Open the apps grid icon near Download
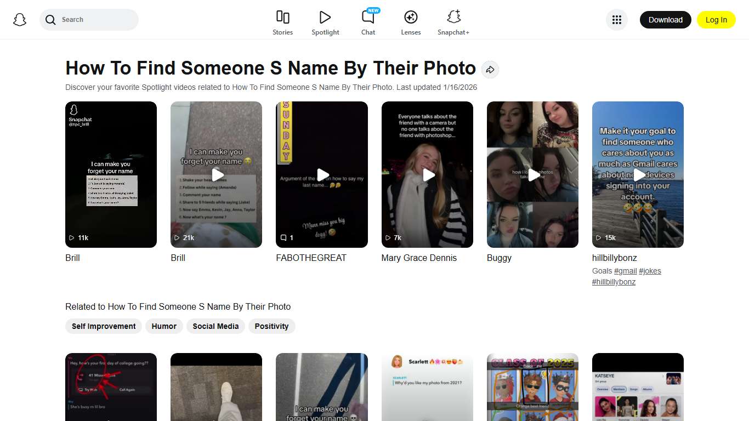 (x=617, y=19)
